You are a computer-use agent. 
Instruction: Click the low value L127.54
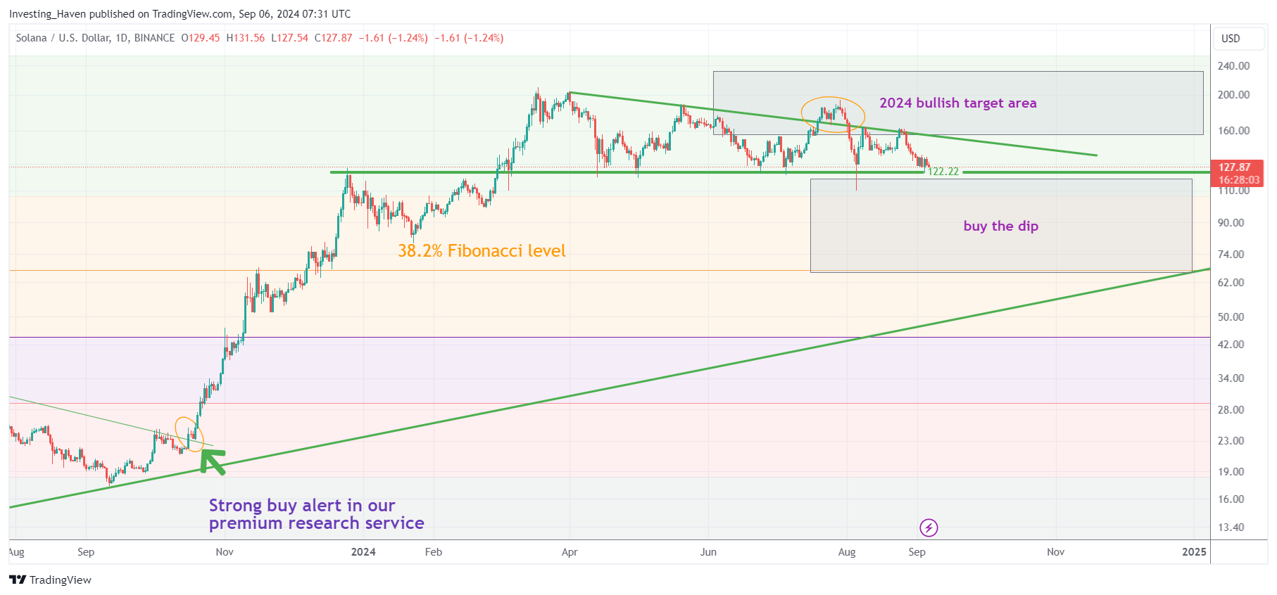(289, 38)
